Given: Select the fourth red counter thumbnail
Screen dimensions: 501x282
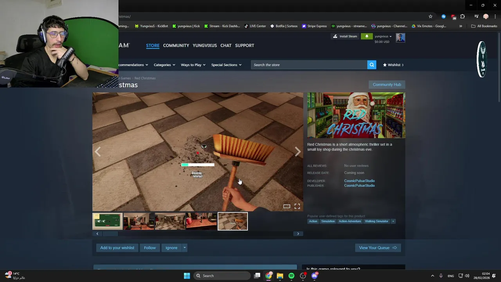Looking at the screenshot, I should click(201, 221).
